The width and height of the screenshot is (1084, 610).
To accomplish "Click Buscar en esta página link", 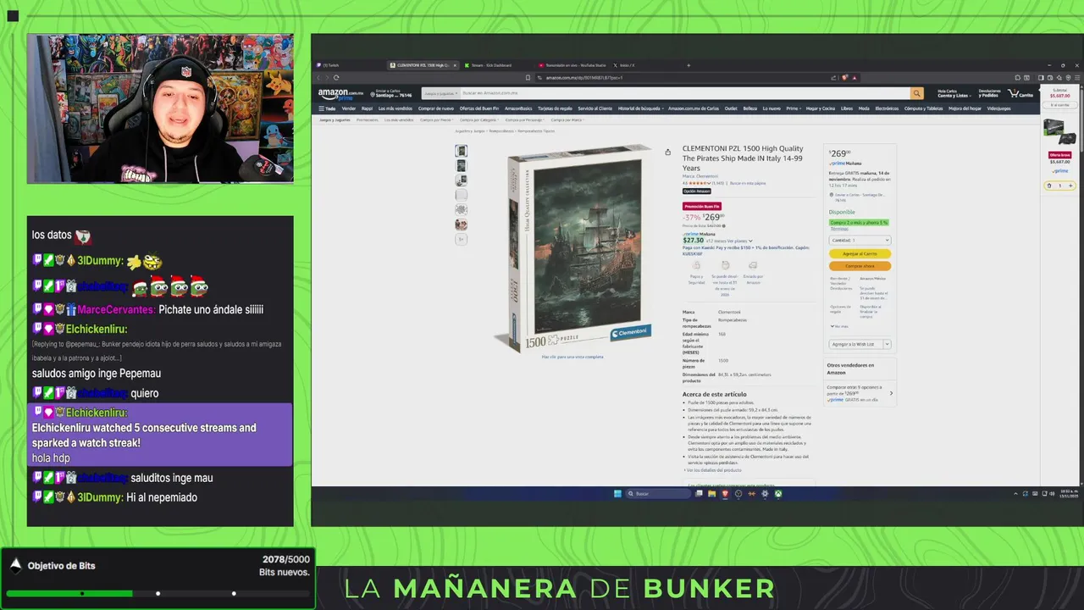I will click(x=748, y=183).
